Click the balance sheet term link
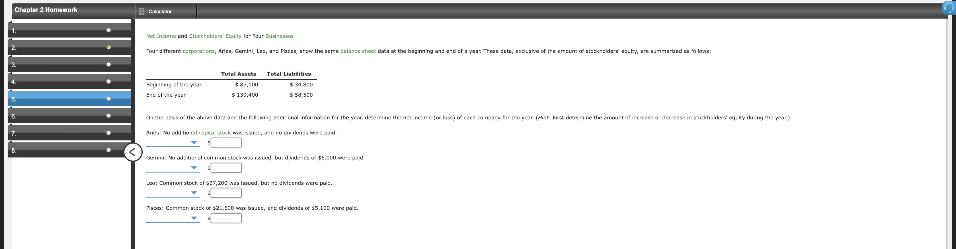The width and height of the screenshot is (956, 249). (358, 51)
